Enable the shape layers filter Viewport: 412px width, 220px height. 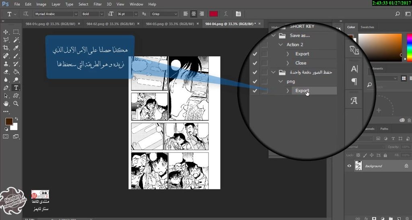tap(400, 138)
